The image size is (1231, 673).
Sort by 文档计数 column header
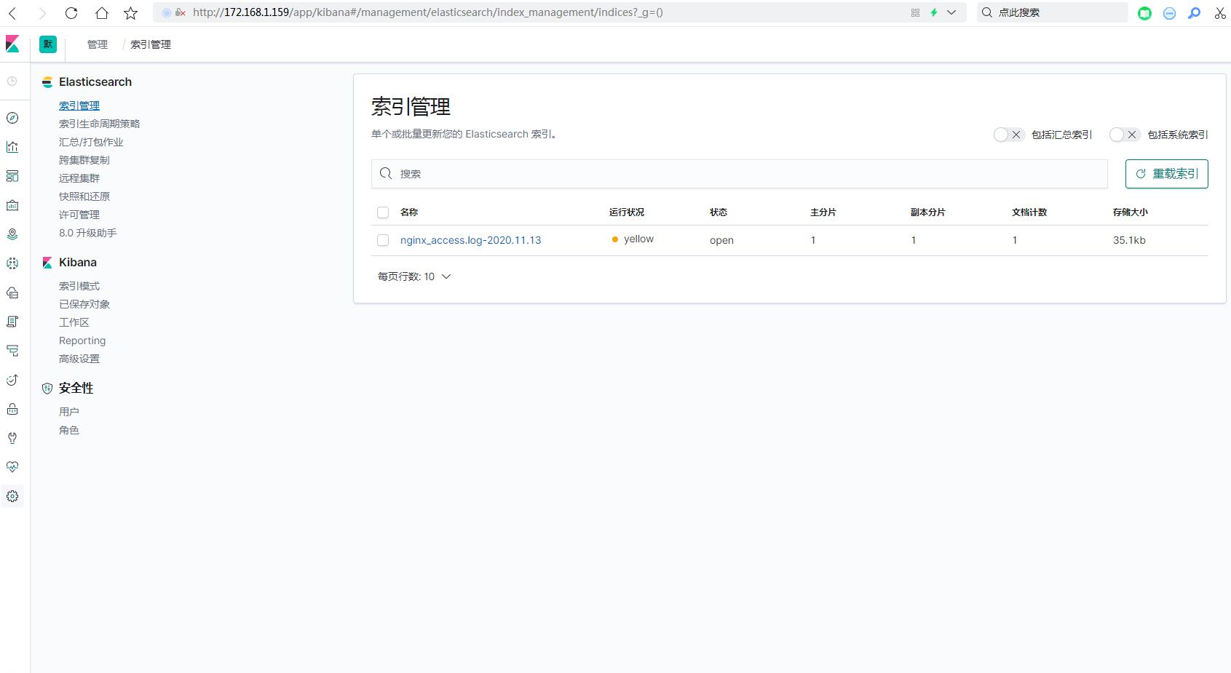[1029, 212]
